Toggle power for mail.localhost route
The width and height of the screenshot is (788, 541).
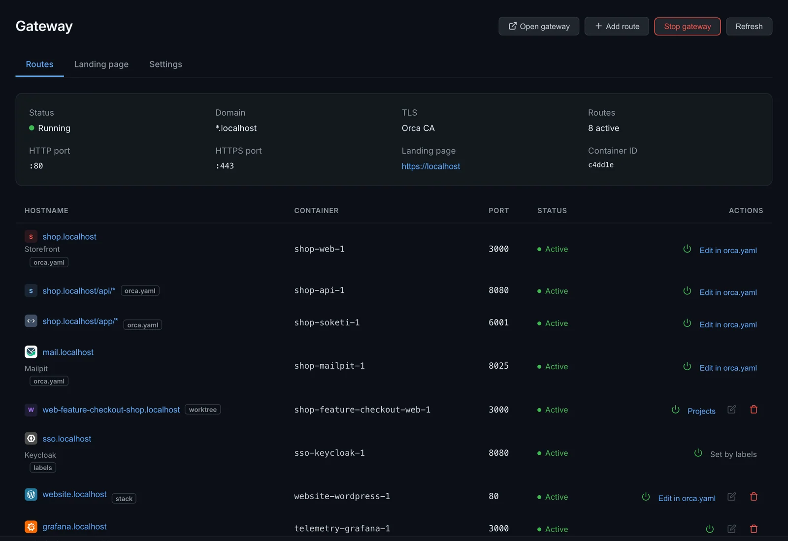click(687, 367)
